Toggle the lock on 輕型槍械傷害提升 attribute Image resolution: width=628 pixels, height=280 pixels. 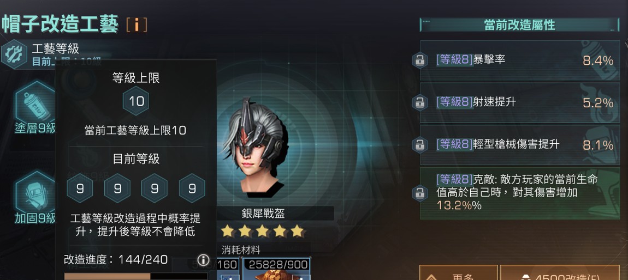[x=420, y=144]
